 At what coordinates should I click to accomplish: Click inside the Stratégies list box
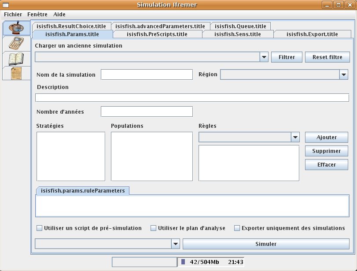point(71,156)
